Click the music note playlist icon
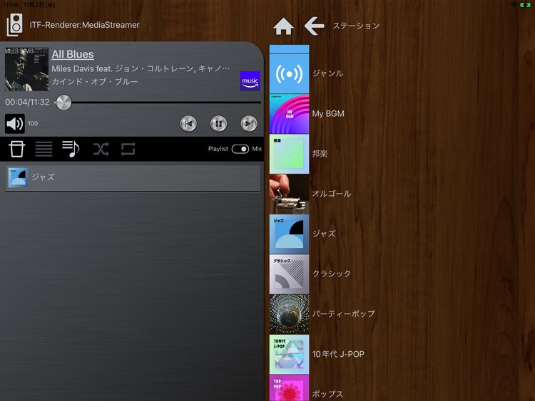The height and width of the screenshot is (401, 535). click(x=71, y=149)
